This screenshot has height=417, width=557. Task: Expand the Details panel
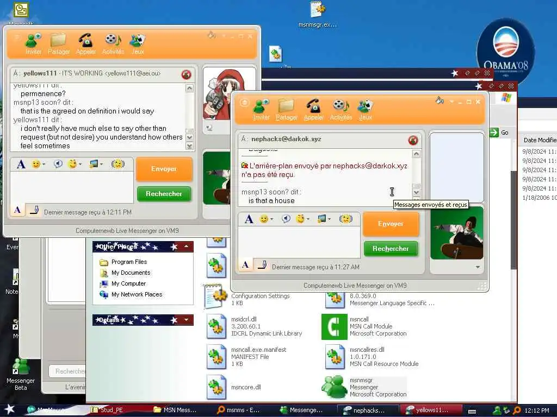point(186,320)
